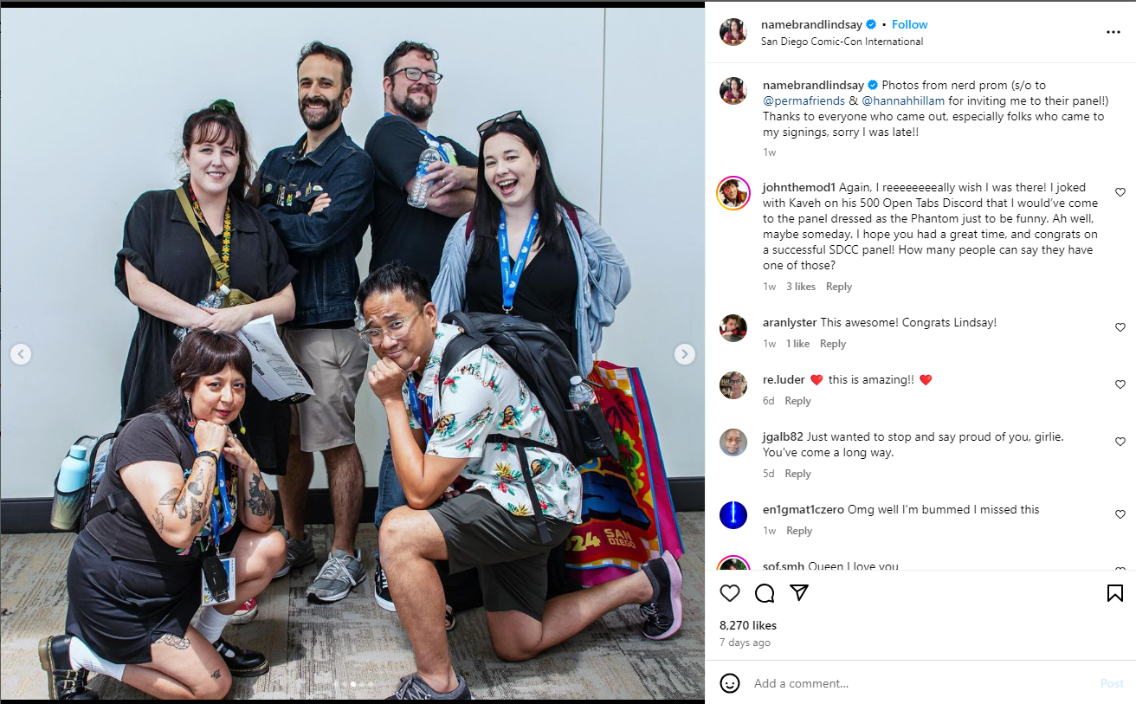1136x704 pixels.
Task: Open the emoji picker in the comment box
Action: click(730, 683)
